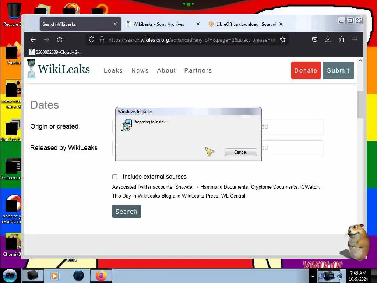Open the media player taskbar icon
The height and width of the screenshot is (283, 377).
click(x=54, y=276)
